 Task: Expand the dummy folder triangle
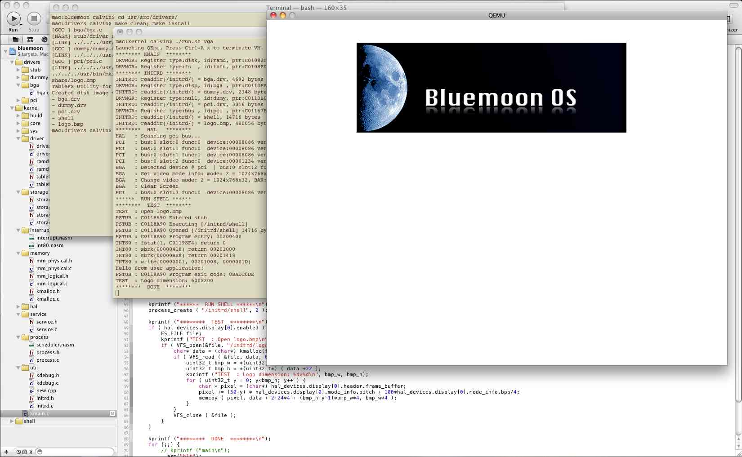pyautogui.click(x=18, y=77)
